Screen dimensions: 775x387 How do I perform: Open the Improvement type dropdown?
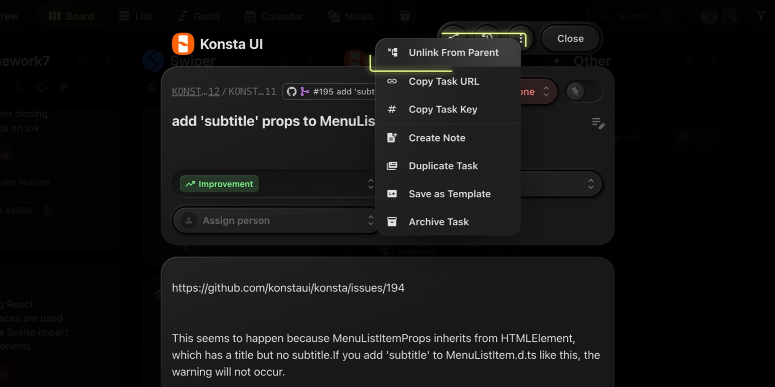(275, 184)
